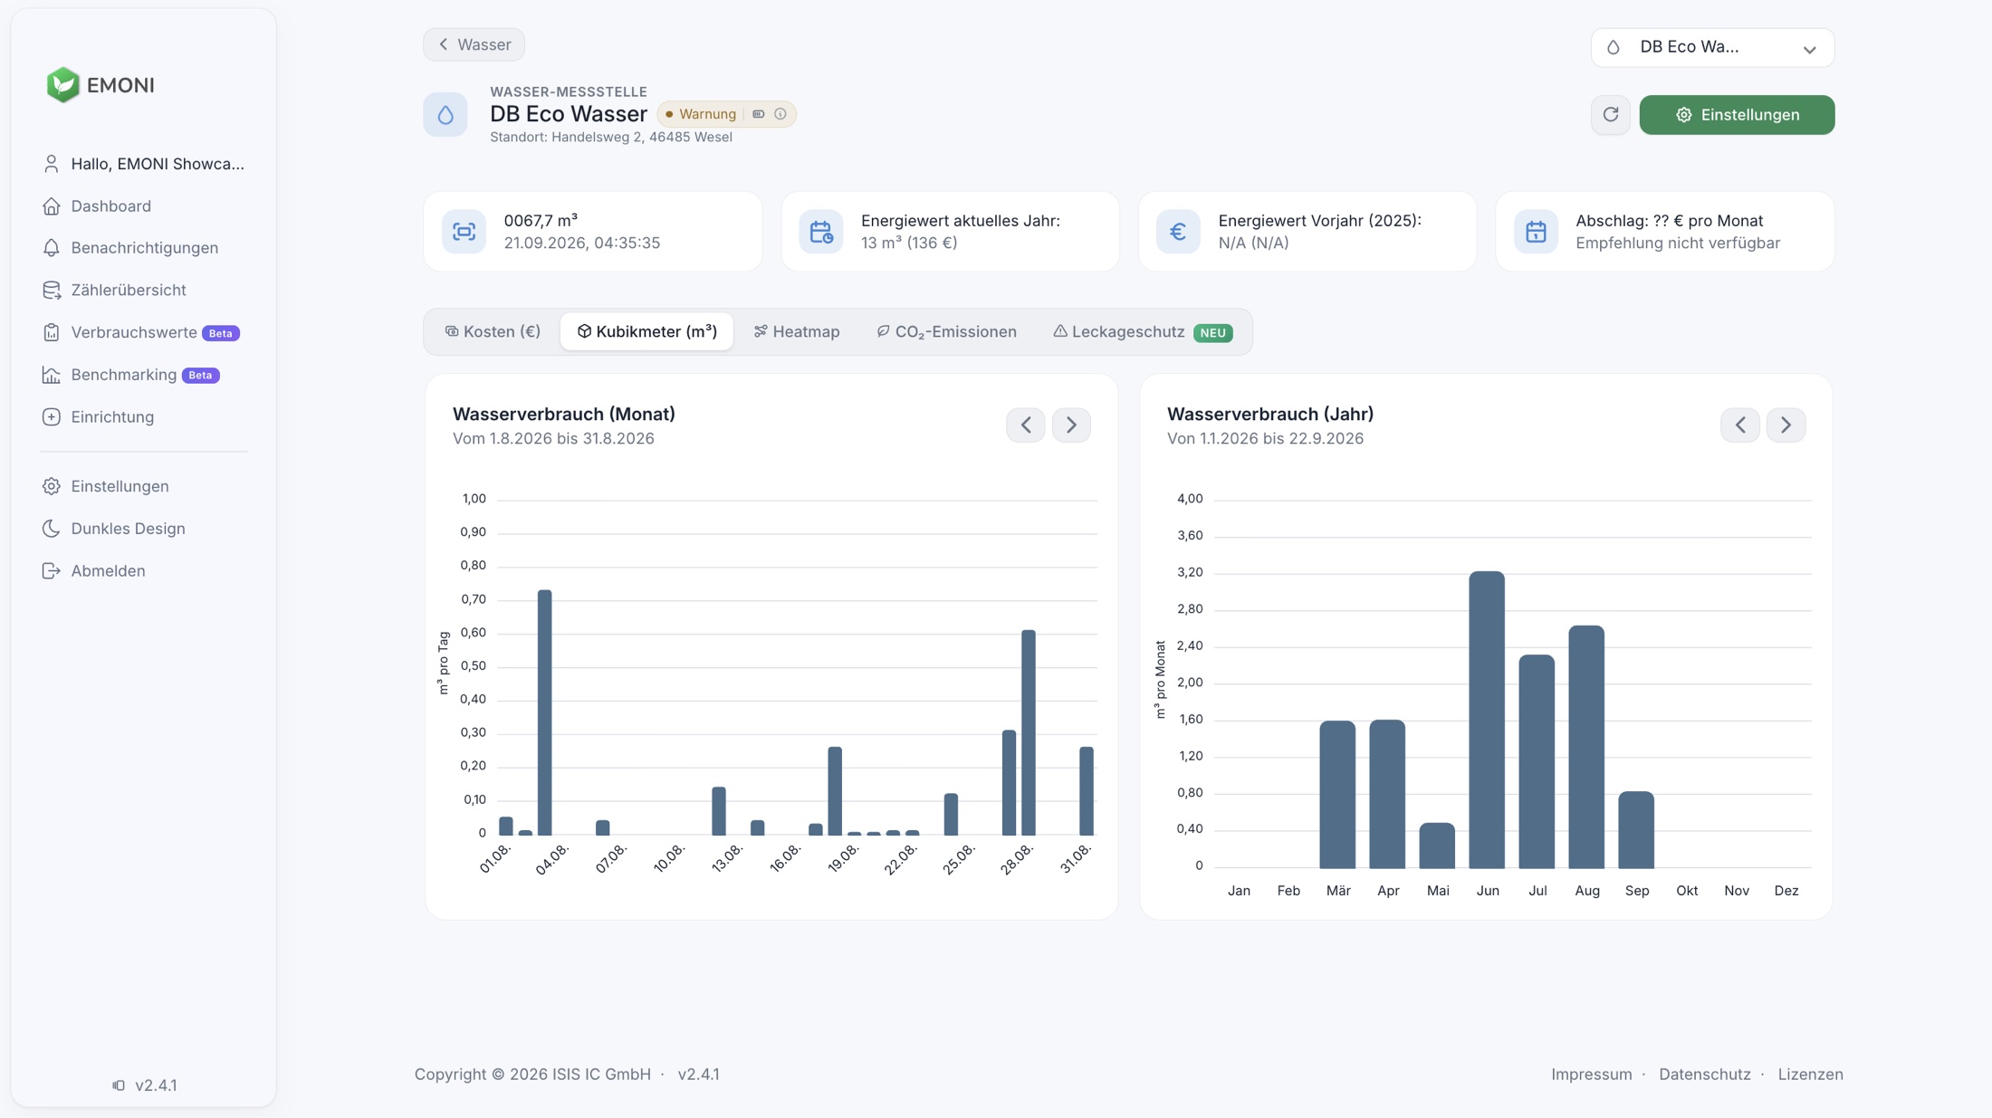Click the info icon beside Warnung
This screenshot has height=1118, width=1992.
tap(781, 114)
